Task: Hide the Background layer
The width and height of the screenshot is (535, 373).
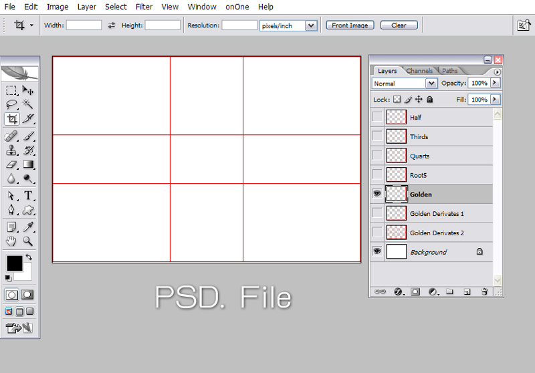Action: [377, 251]
